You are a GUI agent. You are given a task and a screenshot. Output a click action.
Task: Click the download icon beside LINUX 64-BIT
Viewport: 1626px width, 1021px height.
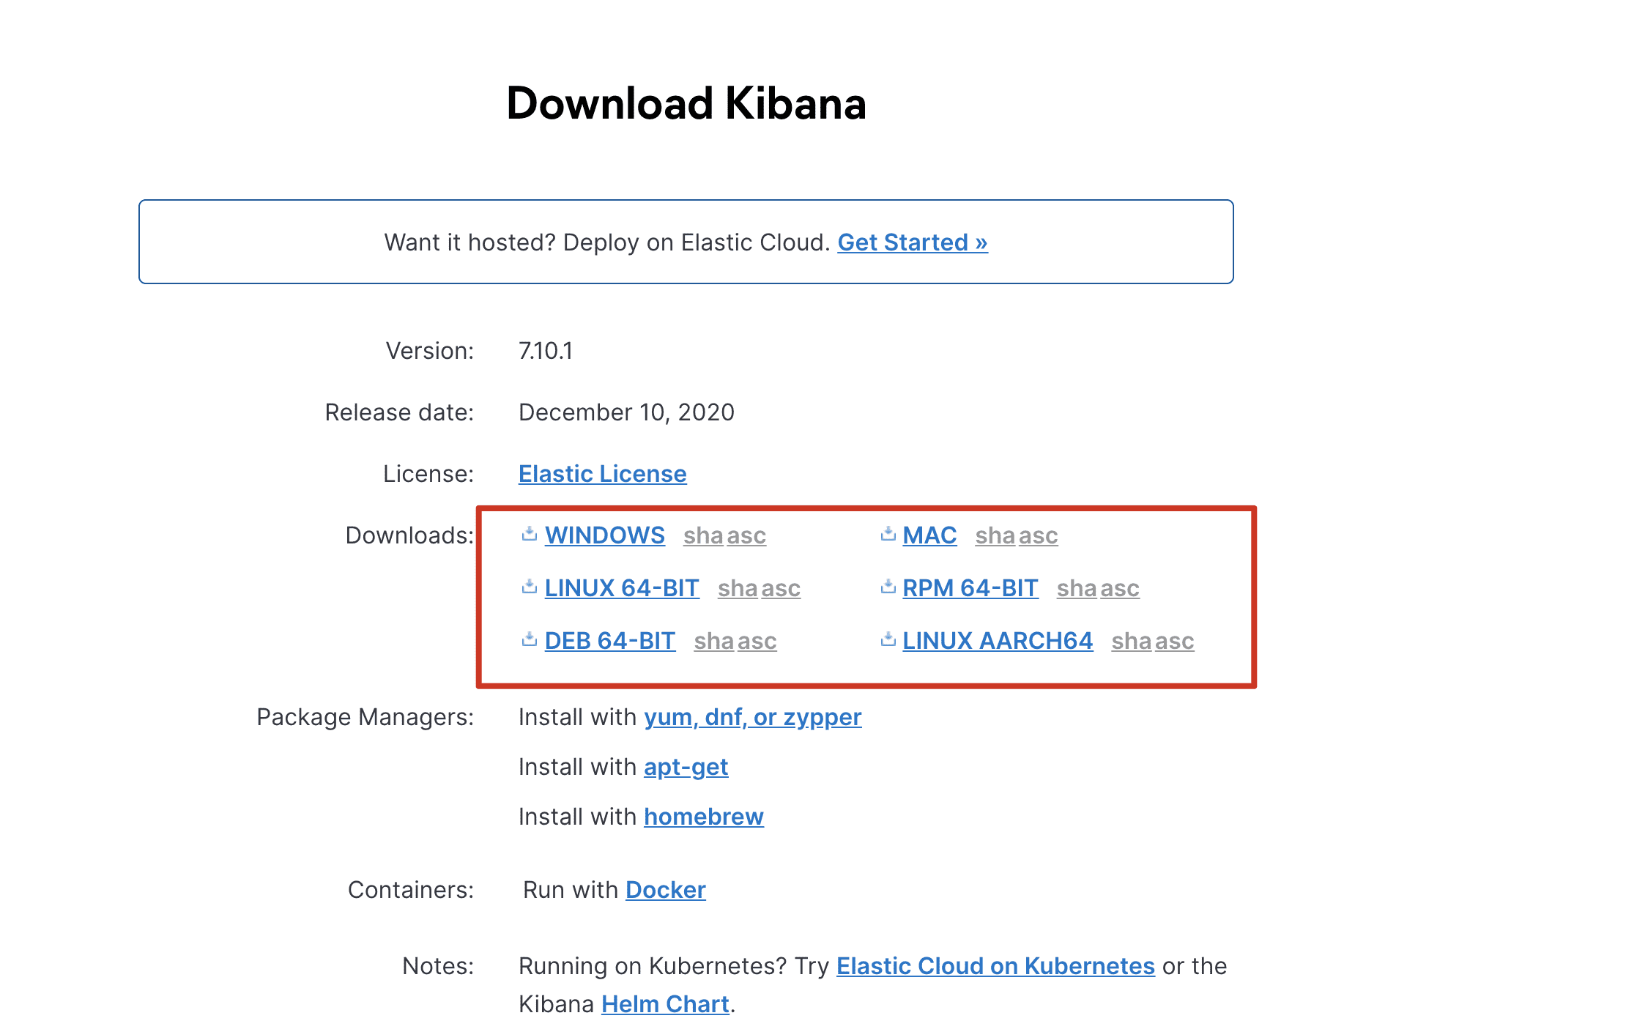tap(529, 587)
